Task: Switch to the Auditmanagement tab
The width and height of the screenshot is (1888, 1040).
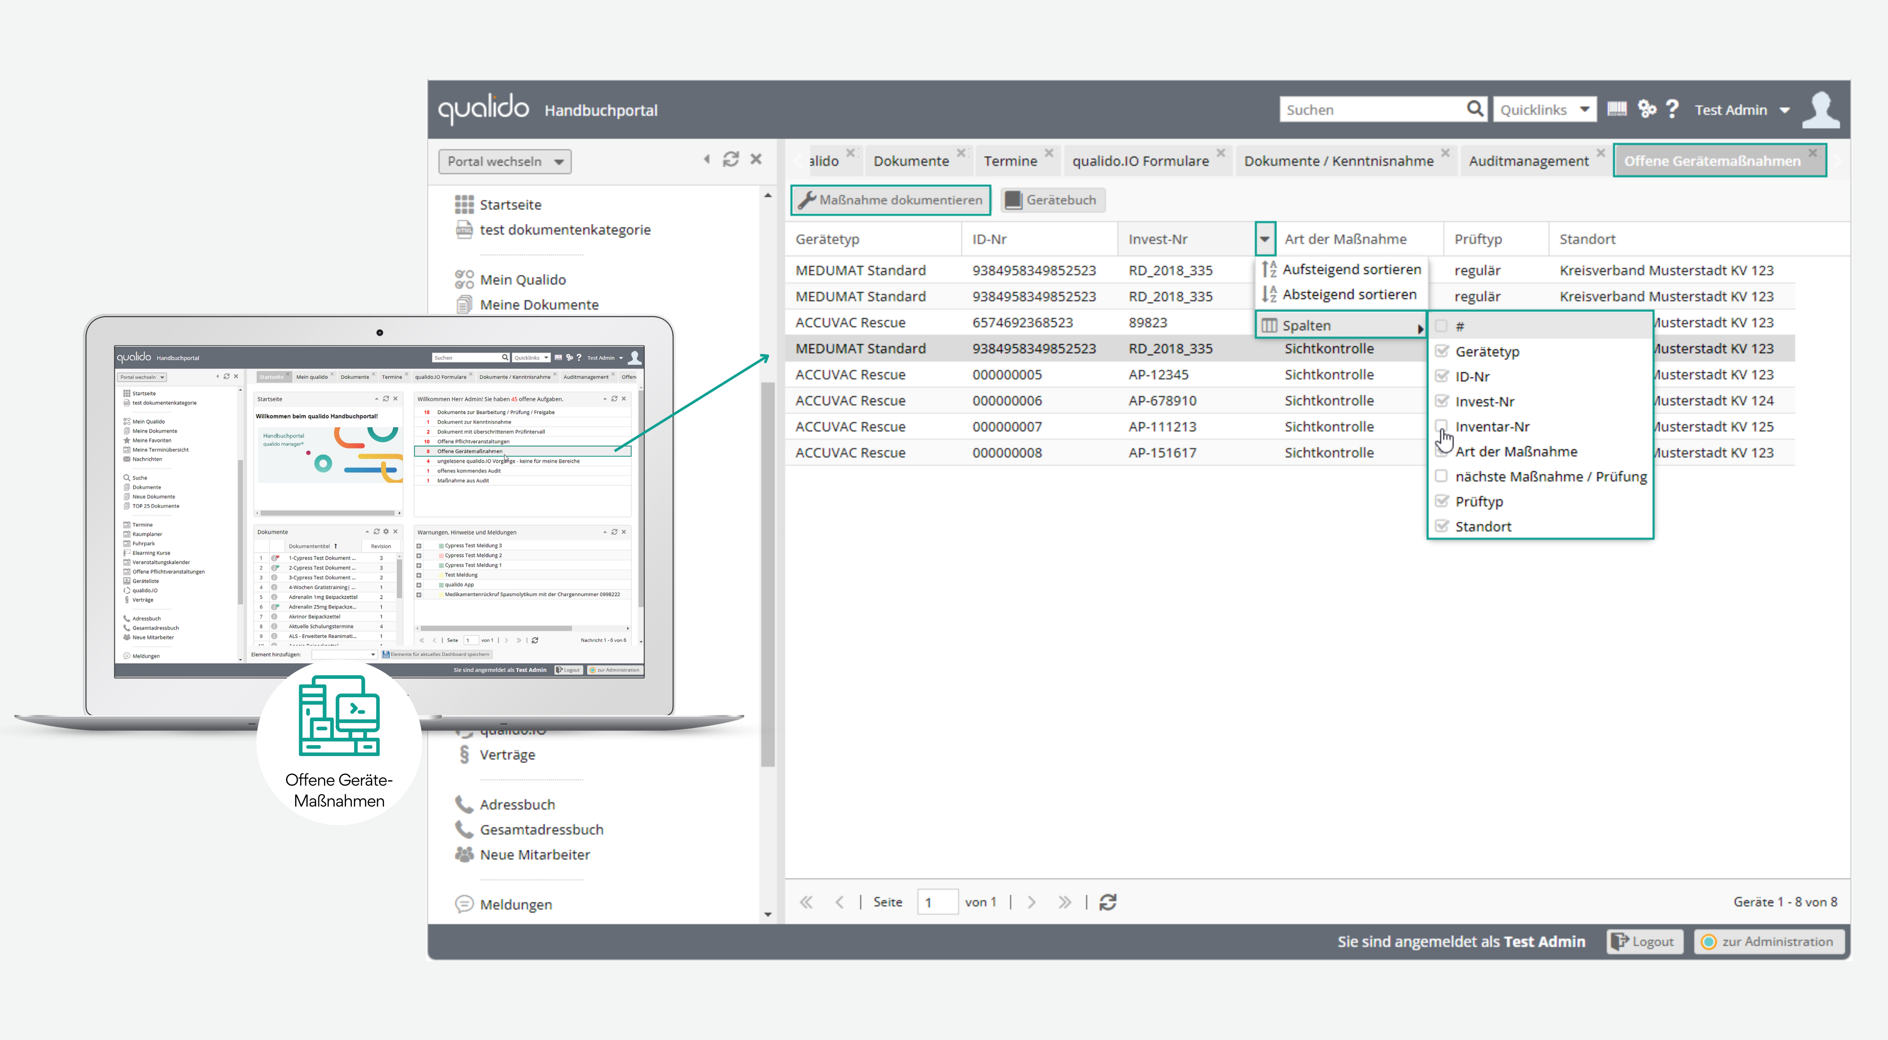Action: pos(1528,161)
